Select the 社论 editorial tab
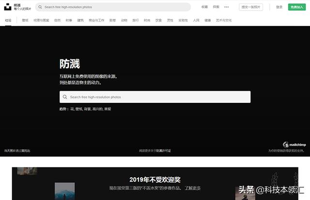310x200 pixels. point(8,20)
